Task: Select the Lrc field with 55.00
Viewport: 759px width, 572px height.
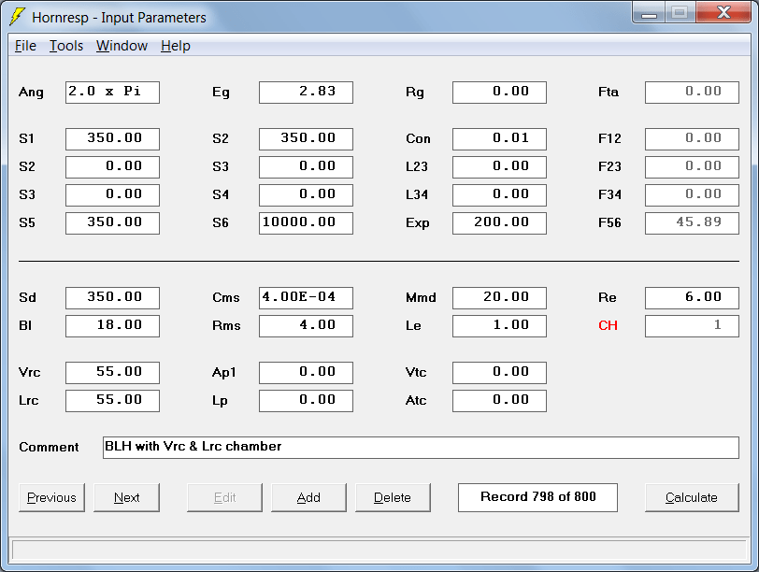Action: [112, 401]
